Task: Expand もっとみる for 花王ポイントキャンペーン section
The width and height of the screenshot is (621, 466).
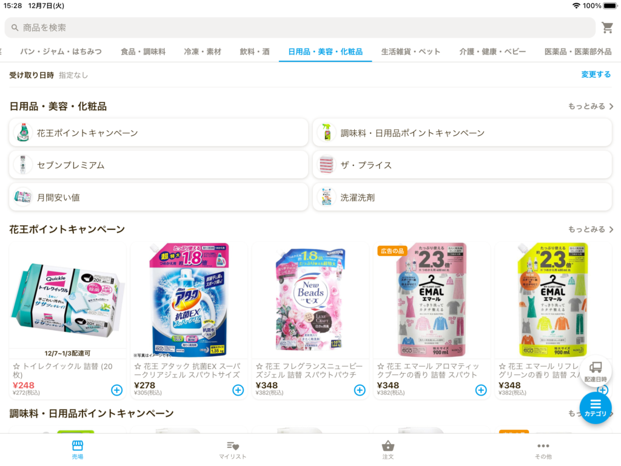Action: pos(591,229)
